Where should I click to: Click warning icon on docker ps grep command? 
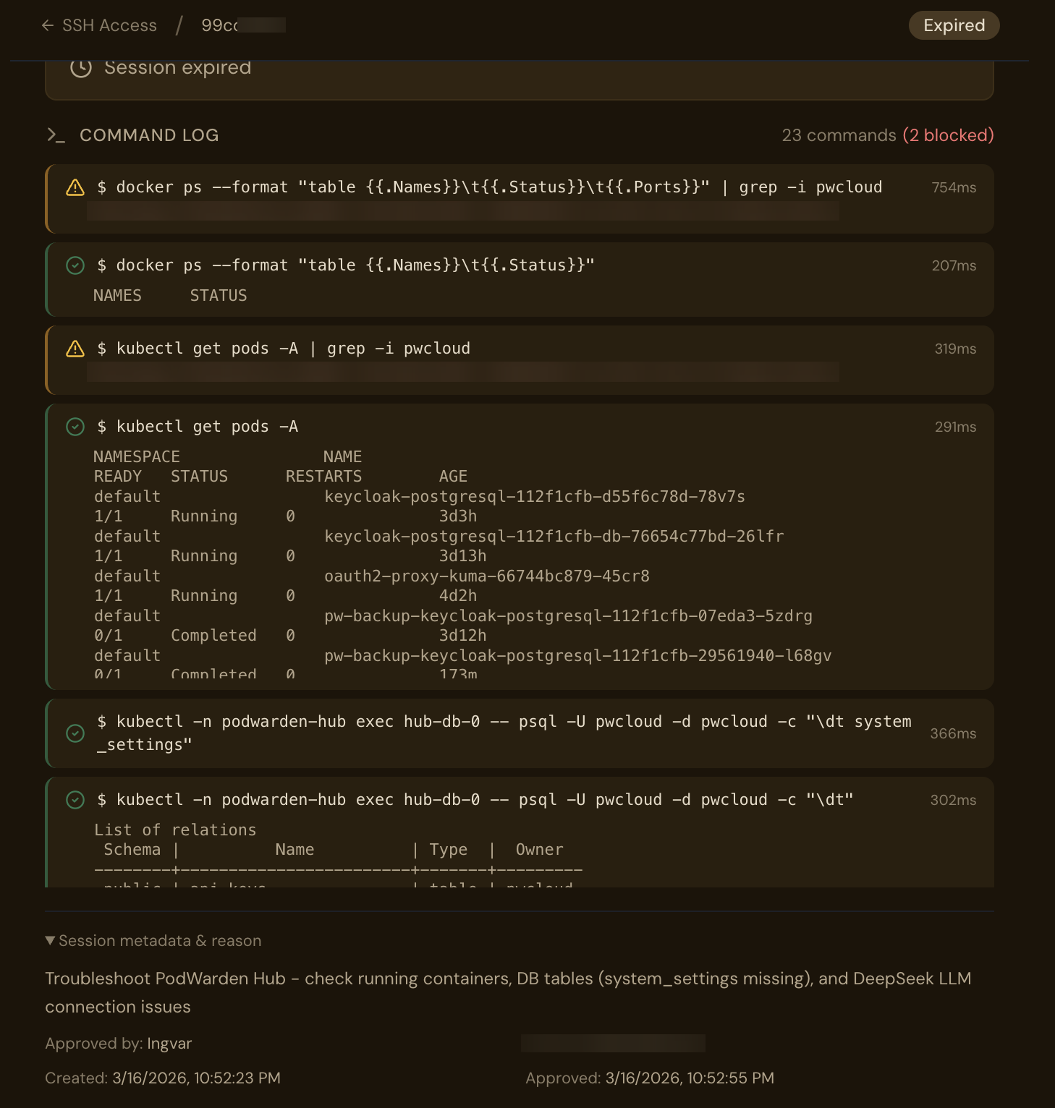pos(75,187)
